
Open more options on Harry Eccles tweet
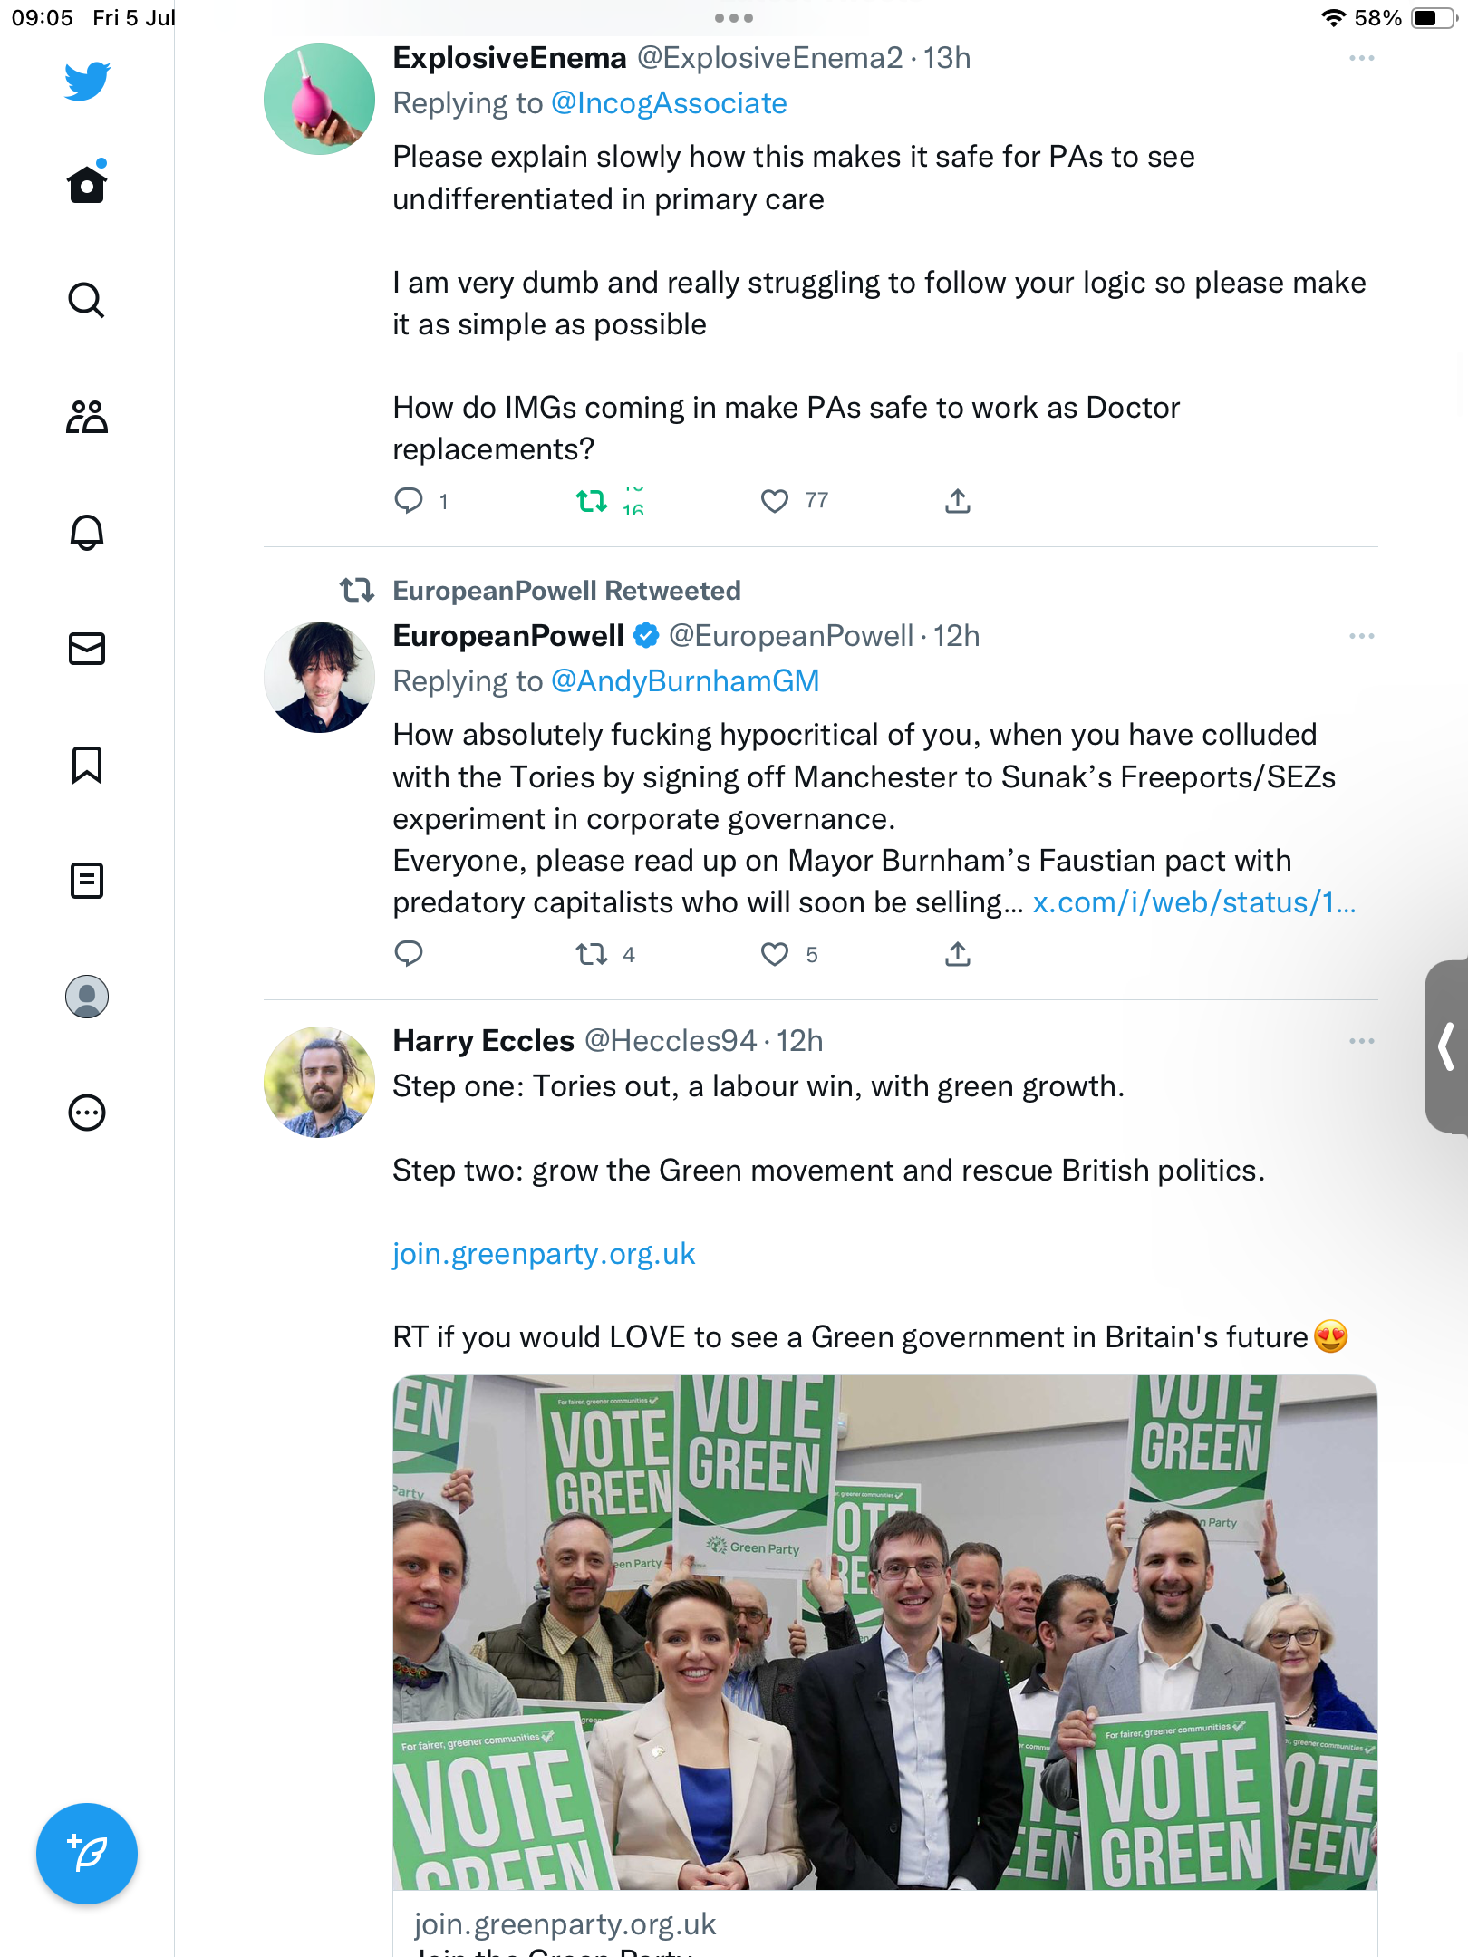[x=1361, y=1041]
